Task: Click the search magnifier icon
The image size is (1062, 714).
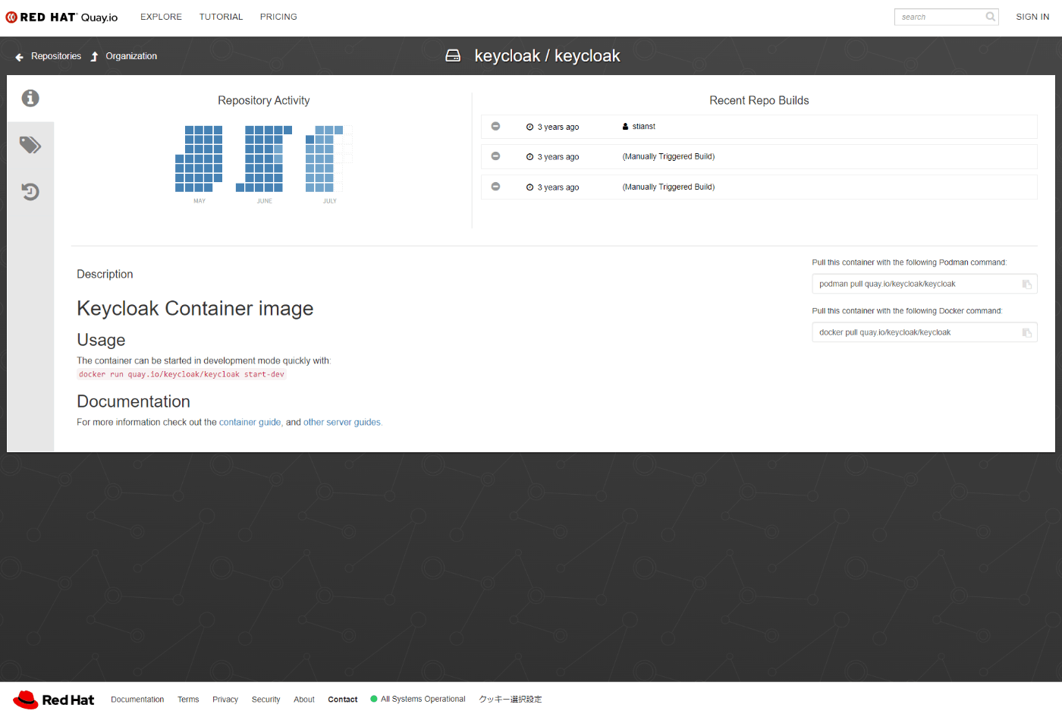Action: point(990,17)
